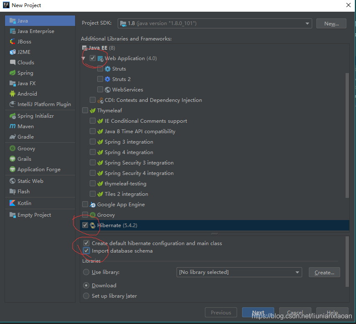356x324 pixels.
Task: Select the Android robot icon
Action: coord(13,94)
